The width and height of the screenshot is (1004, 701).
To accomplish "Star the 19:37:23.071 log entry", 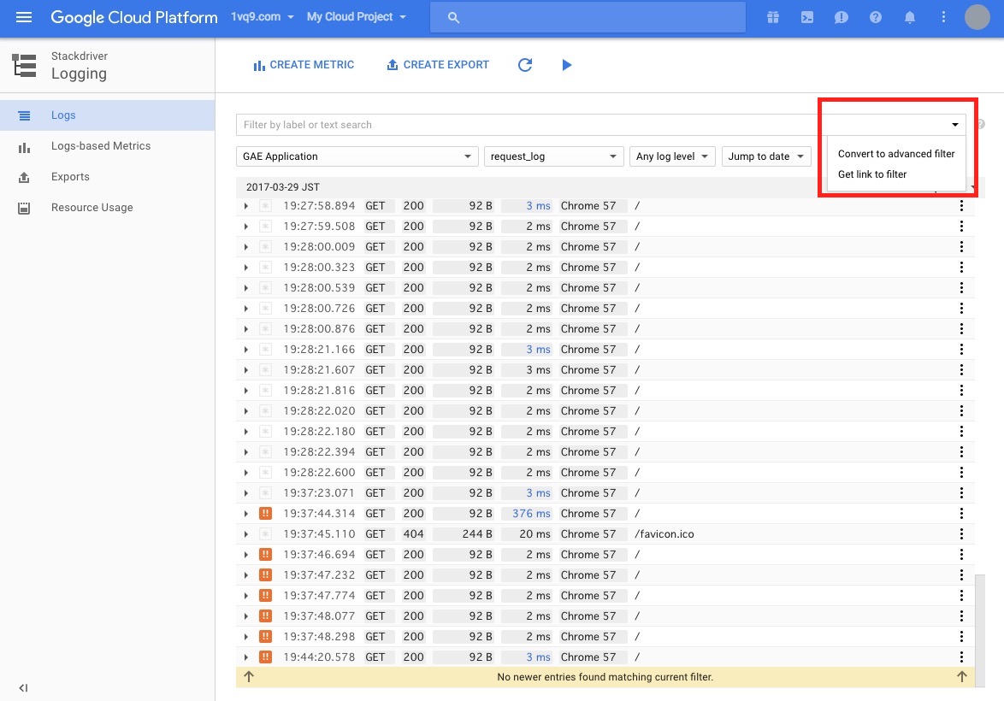I will pyautogui.click(x=265, y=493).
